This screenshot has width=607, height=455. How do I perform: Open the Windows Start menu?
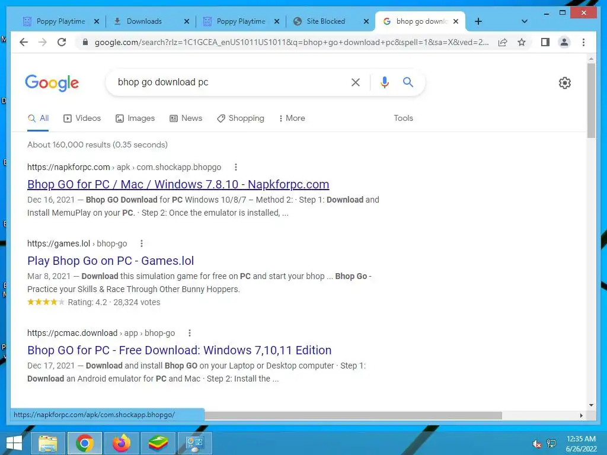click(14, 443)
